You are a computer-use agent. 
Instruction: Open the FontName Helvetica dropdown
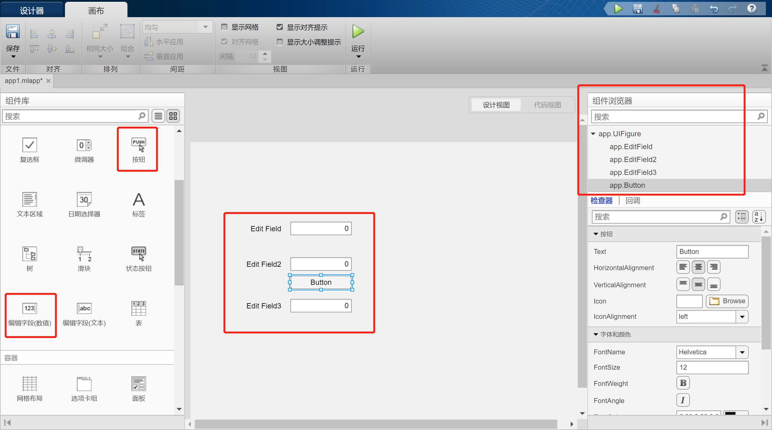point(742,352)
